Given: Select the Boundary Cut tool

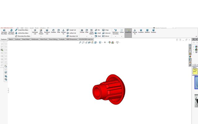Looking at the screenshot, I should click(x=72, y=36).
